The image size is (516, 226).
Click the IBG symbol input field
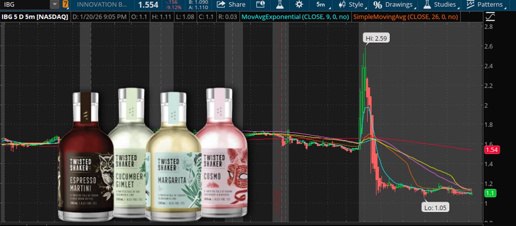click(25, 5)
